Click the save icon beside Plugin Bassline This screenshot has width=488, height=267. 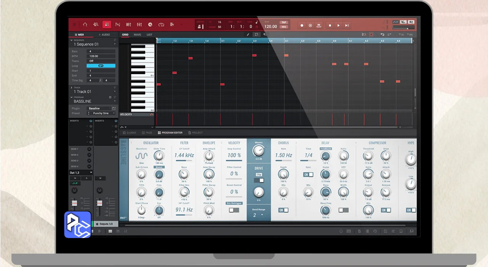[114, 109]
